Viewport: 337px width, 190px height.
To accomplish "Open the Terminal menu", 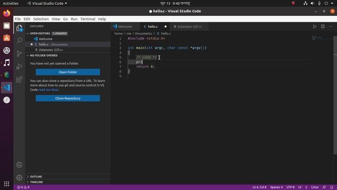I will 88,19.
